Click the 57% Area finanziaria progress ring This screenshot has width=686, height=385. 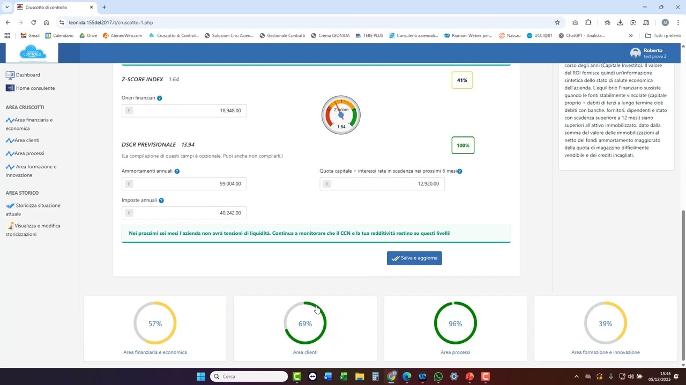[x=155, y=324]
